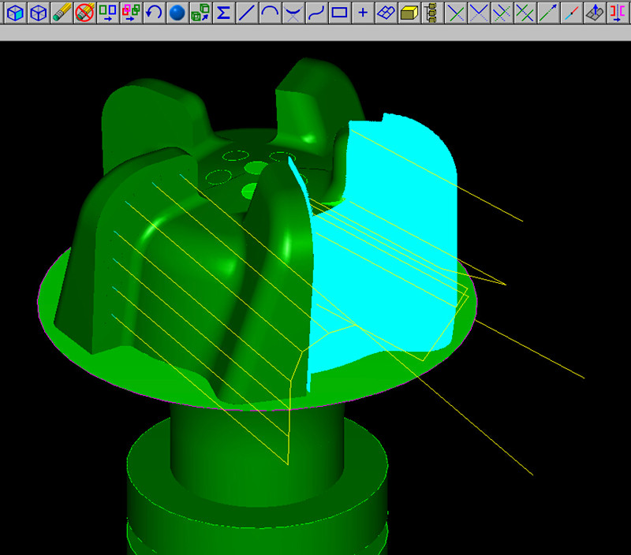Click the red and magenta brackets icon
Image resolution: width=631 pixels, height=555 pixels.
(618, 13)
